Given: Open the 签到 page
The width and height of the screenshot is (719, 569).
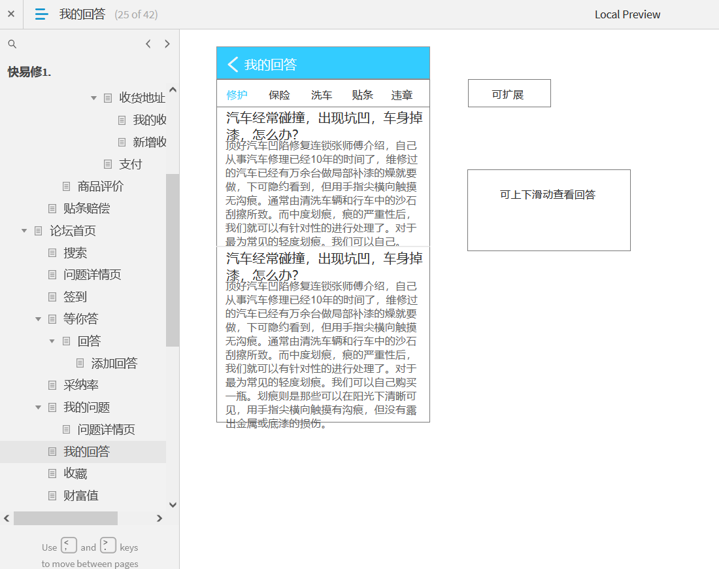Looking at the screenshot, I should click(75, 297).
